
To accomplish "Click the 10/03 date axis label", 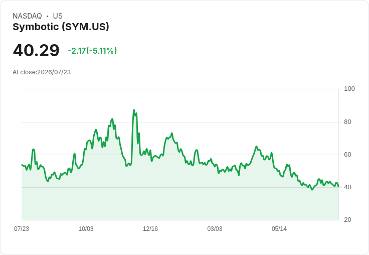I will (86, 229).
